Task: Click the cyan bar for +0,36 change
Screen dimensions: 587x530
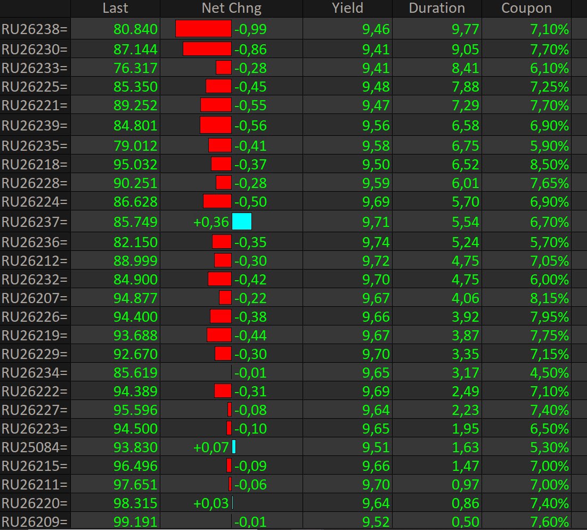Action: [242, 222]
